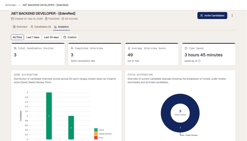
Task: Filter by Last 30 days
Action: tap(51, 37)
